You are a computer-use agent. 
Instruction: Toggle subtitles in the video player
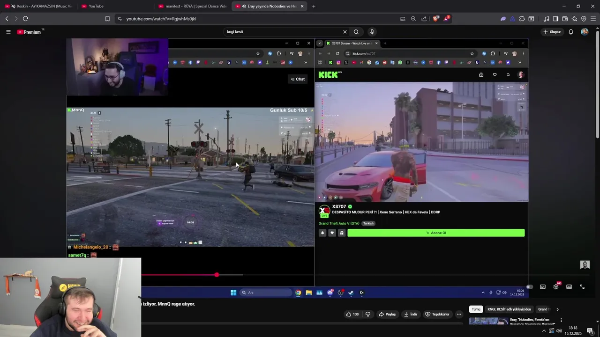pyautogui.click(x=543, y=287)
